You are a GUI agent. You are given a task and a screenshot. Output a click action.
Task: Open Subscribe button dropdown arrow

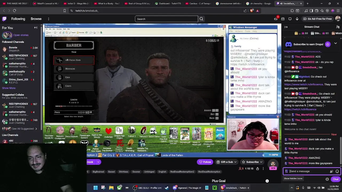[261, 162]
